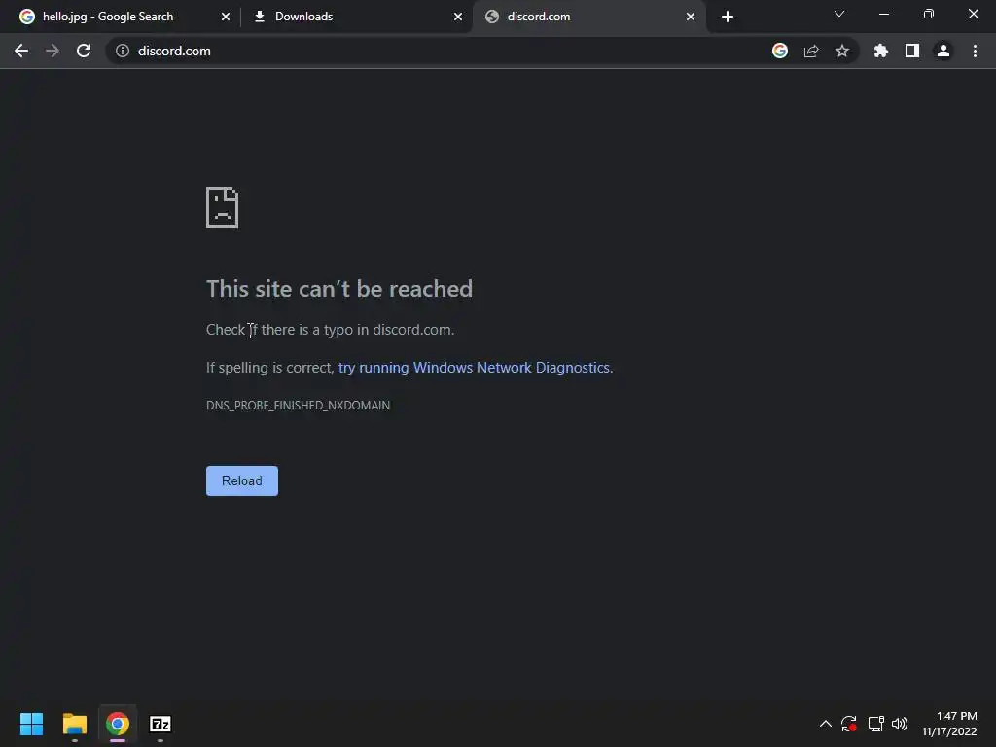The image size is (996, 747).
Task: Open the Extensions puzzle icon
Action: (x=880, y=51)
